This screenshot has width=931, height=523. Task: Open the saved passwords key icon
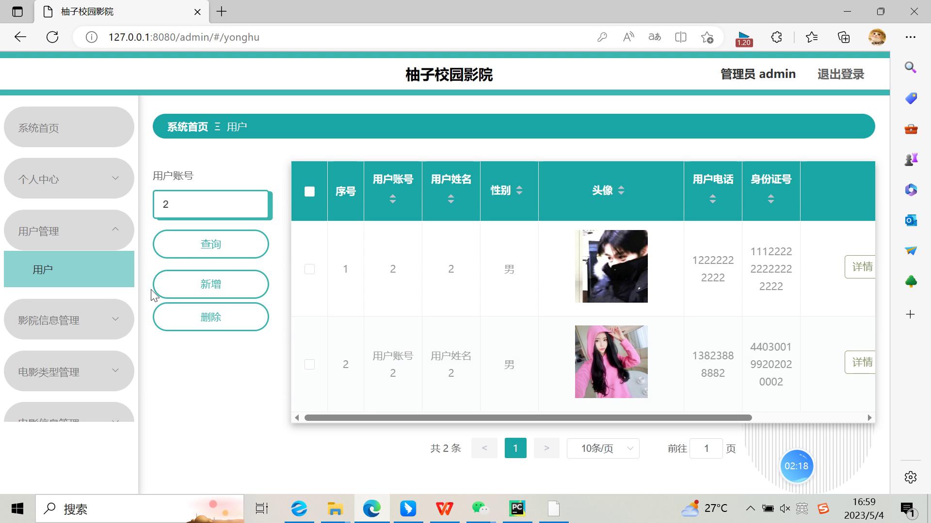coord(602,37)
